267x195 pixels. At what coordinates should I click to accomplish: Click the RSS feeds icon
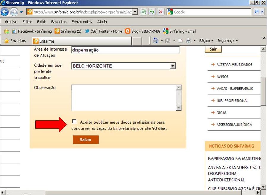(168, 41)
